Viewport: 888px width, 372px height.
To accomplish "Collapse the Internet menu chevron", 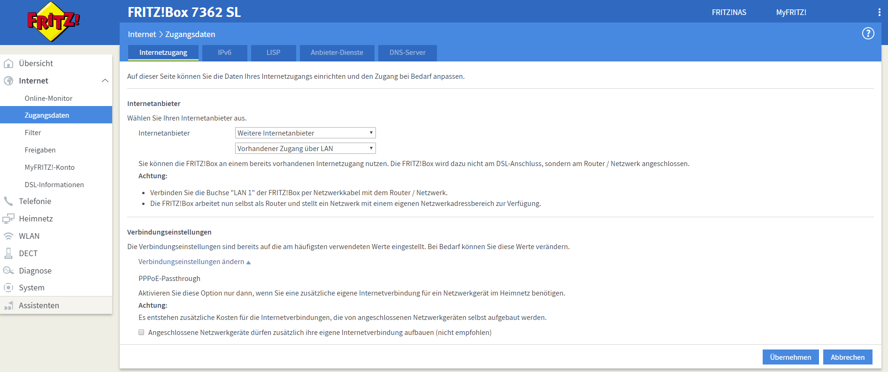I will tap(105, 81).
